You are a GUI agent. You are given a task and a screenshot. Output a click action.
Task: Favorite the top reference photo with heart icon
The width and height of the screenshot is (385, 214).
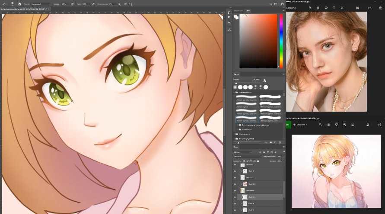tap(326, 8)
